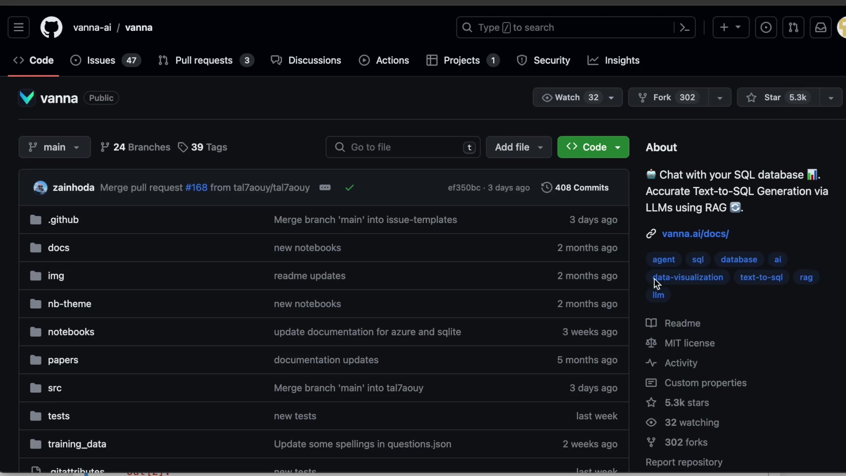Open the Star lists dropdown arrow

pyautogui.click(x=831, y=97)
